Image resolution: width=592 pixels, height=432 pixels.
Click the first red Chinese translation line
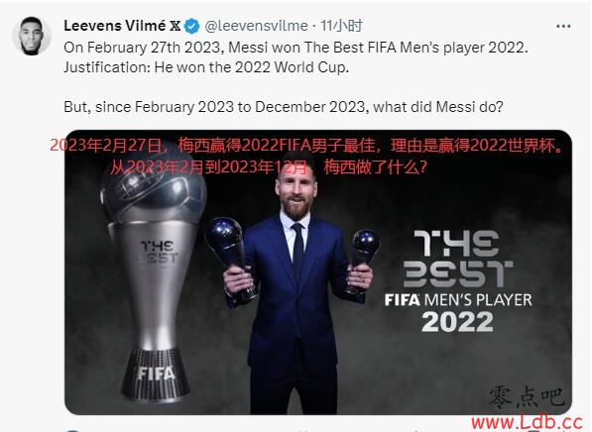click(x=305, y=146)
